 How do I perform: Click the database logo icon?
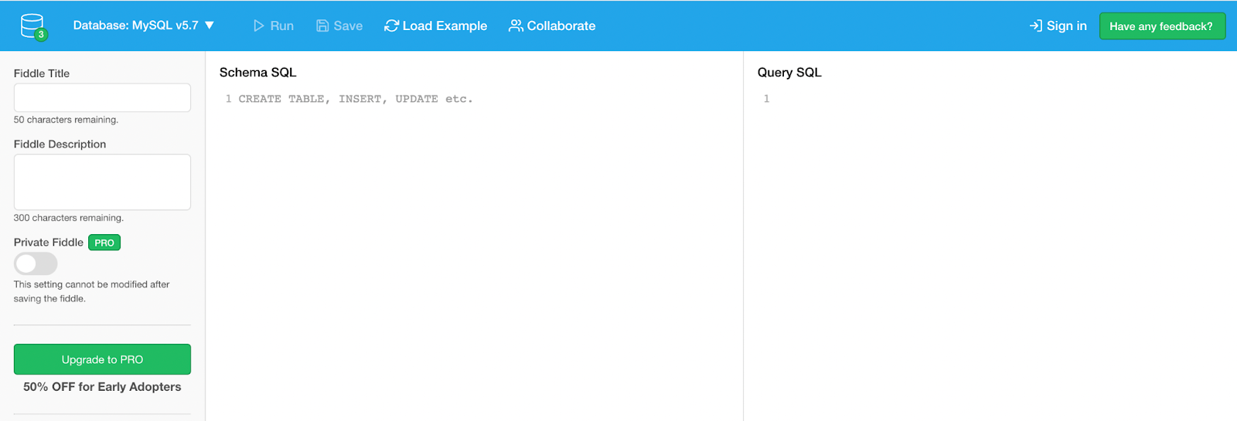pyautogui.click(x=32, y=25)
